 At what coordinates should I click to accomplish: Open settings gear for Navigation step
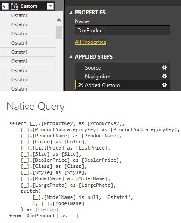click(164, 76)
